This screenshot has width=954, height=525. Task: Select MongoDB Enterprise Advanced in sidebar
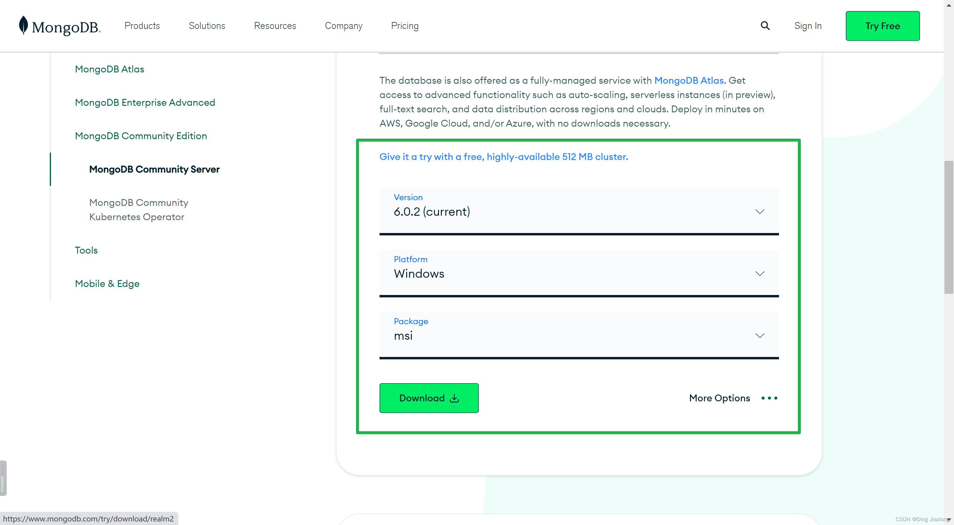point(145,102)
